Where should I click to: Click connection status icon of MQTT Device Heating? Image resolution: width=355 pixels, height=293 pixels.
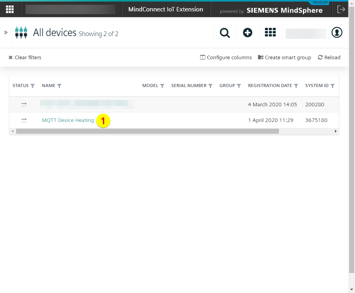pos(24,120)
